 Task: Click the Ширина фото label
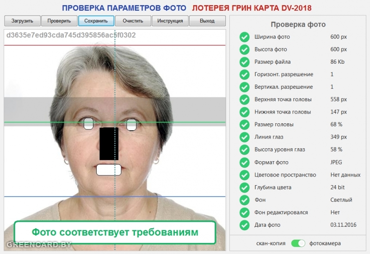coord(272,37)
